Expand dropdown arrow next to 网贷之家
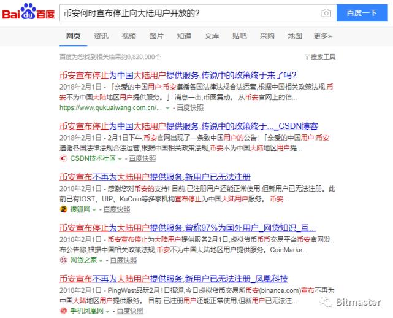Screen dimensions: 393x318 coord(101,260)
